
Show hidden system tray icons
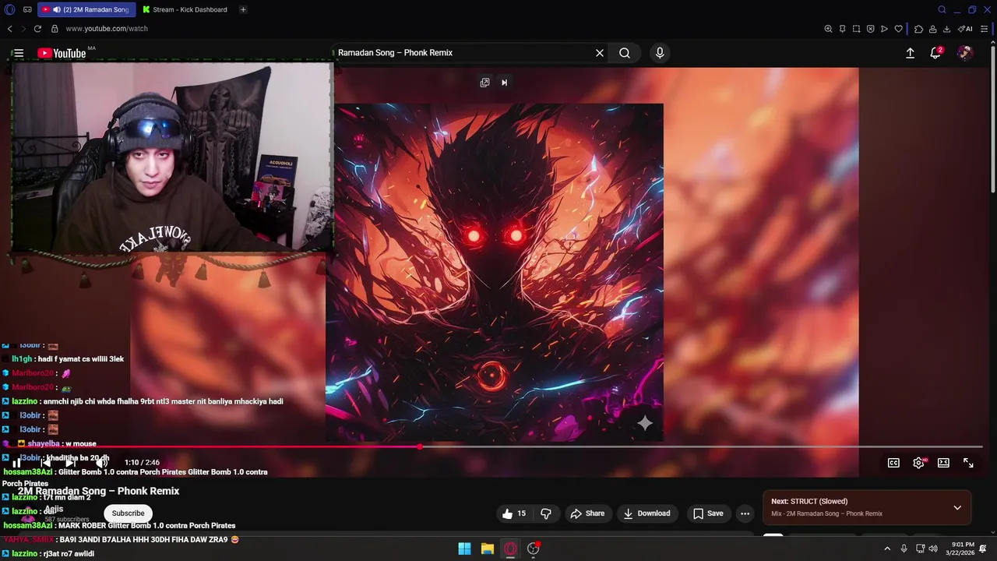pyautogui.click(x=886, y=549)
